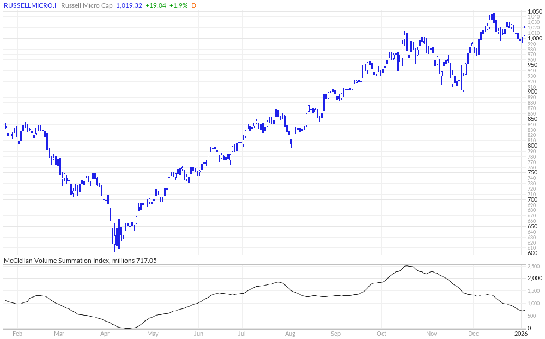The width and height of the screenshot is (545, 339).
Task: Select the indicator pane divider line
Action: (x=272, y=255)
